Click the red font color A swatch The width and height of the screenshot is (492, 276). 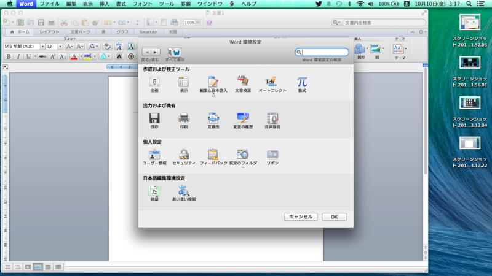pyautogui.click(x=74, y=56)
